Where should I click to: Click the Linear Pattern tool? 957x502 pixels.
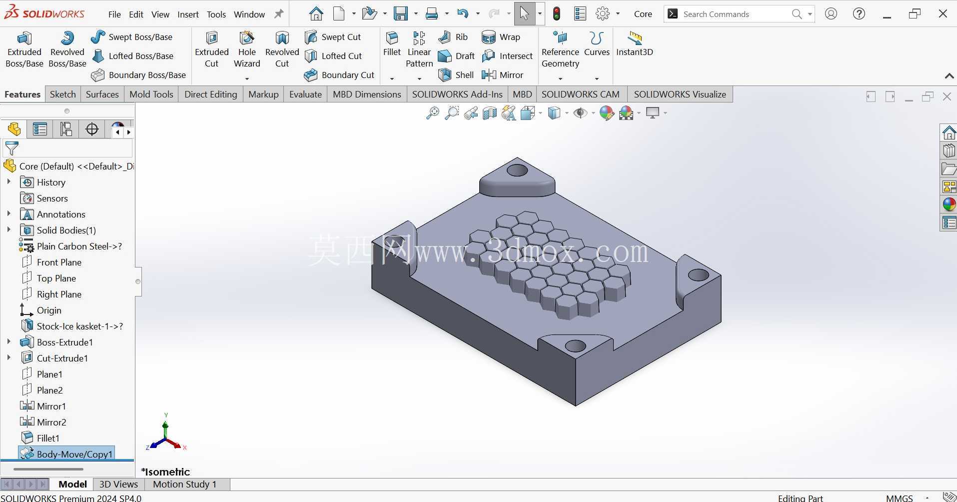(x=419, y=49)
